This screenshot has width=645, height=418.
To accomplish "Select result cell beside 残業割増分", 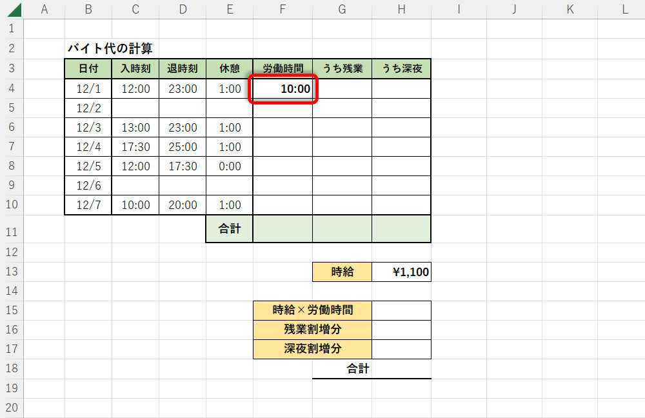I will tap(401, 330).
